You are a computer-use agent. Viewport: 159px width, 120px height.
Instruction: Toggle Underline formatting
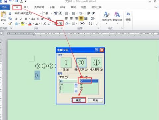pyautogui.click(x=26, y=19)
